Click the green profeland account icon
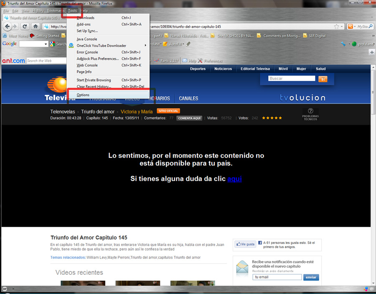Viewport: 376px width, 294px height. click(354, 44)
